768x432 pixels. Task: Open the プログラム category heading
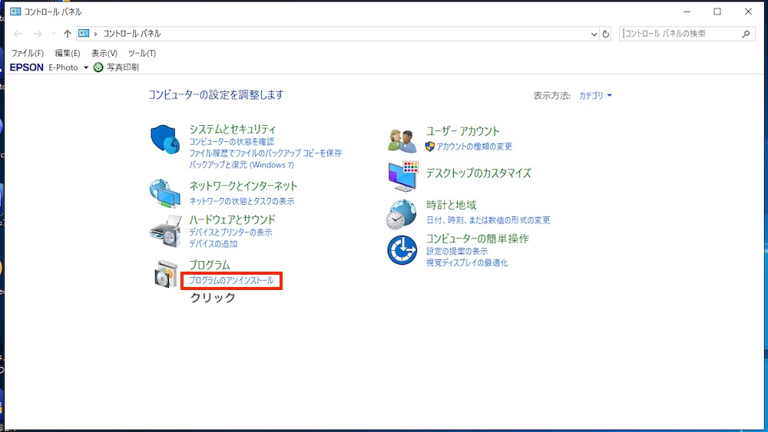[x=210, y=265]
